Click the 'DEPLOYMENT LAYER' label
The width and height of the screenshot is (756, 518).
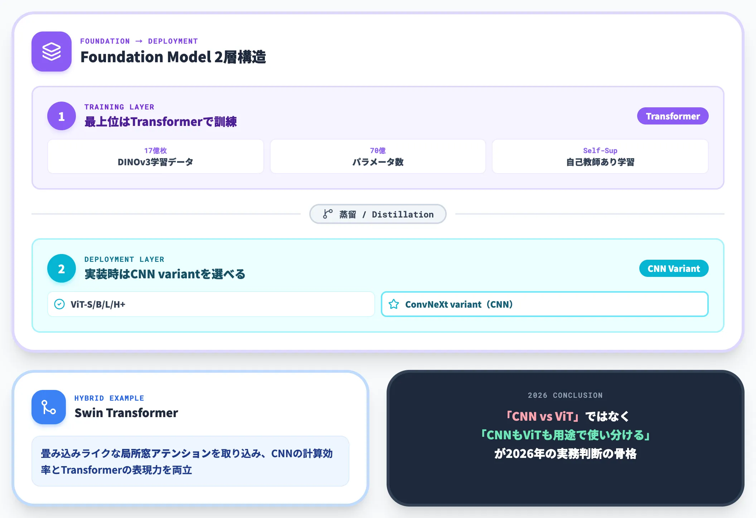pos(124,259)
